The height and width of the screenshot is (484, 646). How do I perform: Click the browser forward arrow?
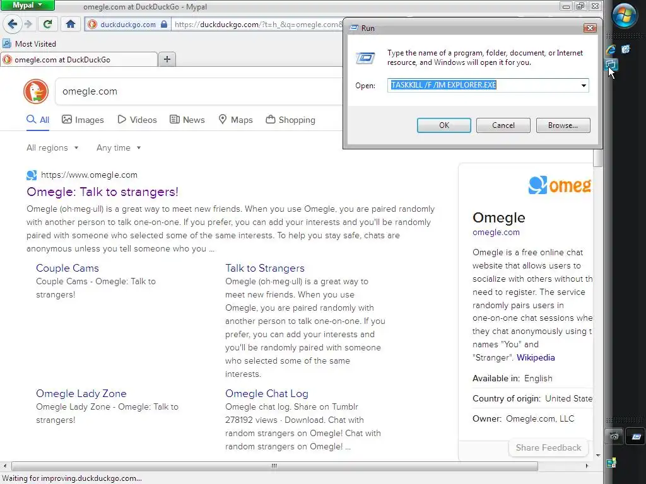click(28, 25)
